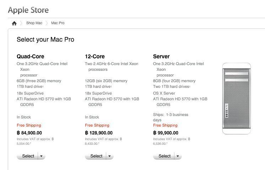This screenshot has width=265, height=170.
Task: Click Free Shipping under Quad-Core
Action: [29, 125]
